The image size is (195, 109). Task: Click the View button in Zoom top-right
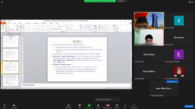pyautogui.click(x=191, y=2)
